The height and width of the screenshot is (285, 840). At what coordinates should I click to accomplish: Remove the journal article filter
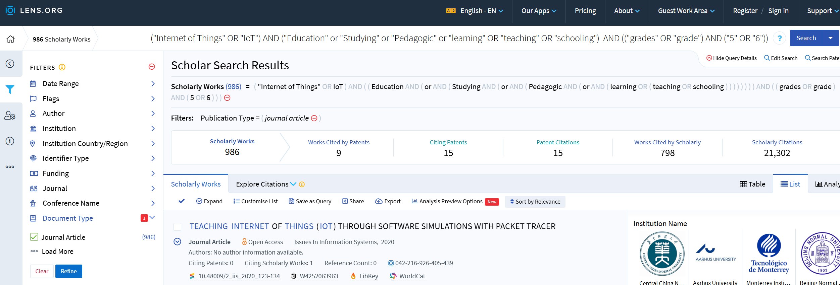tap(314, 118)
